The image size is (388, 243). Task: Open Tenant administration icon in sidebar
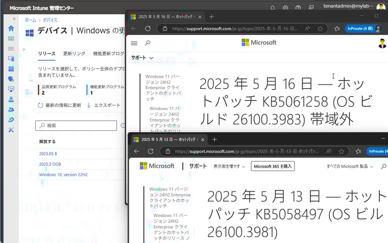(11, 120)
